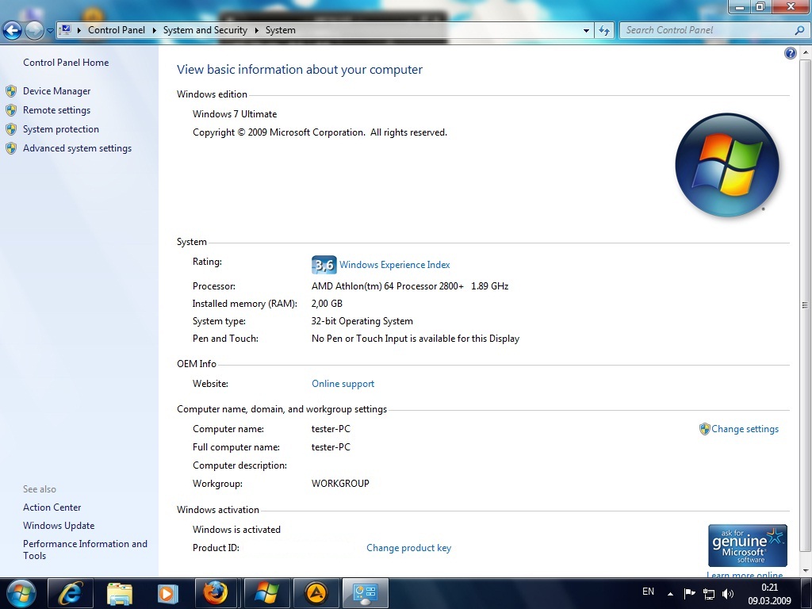
Task: Click the network tray icon
Action: [708, 593]
